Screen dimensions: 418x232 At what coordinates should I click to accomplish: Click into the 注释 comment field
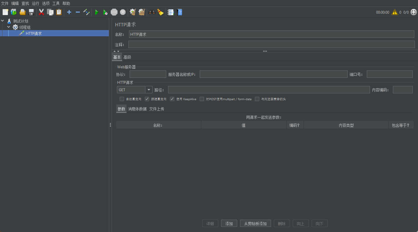click(x=272, y=44)
